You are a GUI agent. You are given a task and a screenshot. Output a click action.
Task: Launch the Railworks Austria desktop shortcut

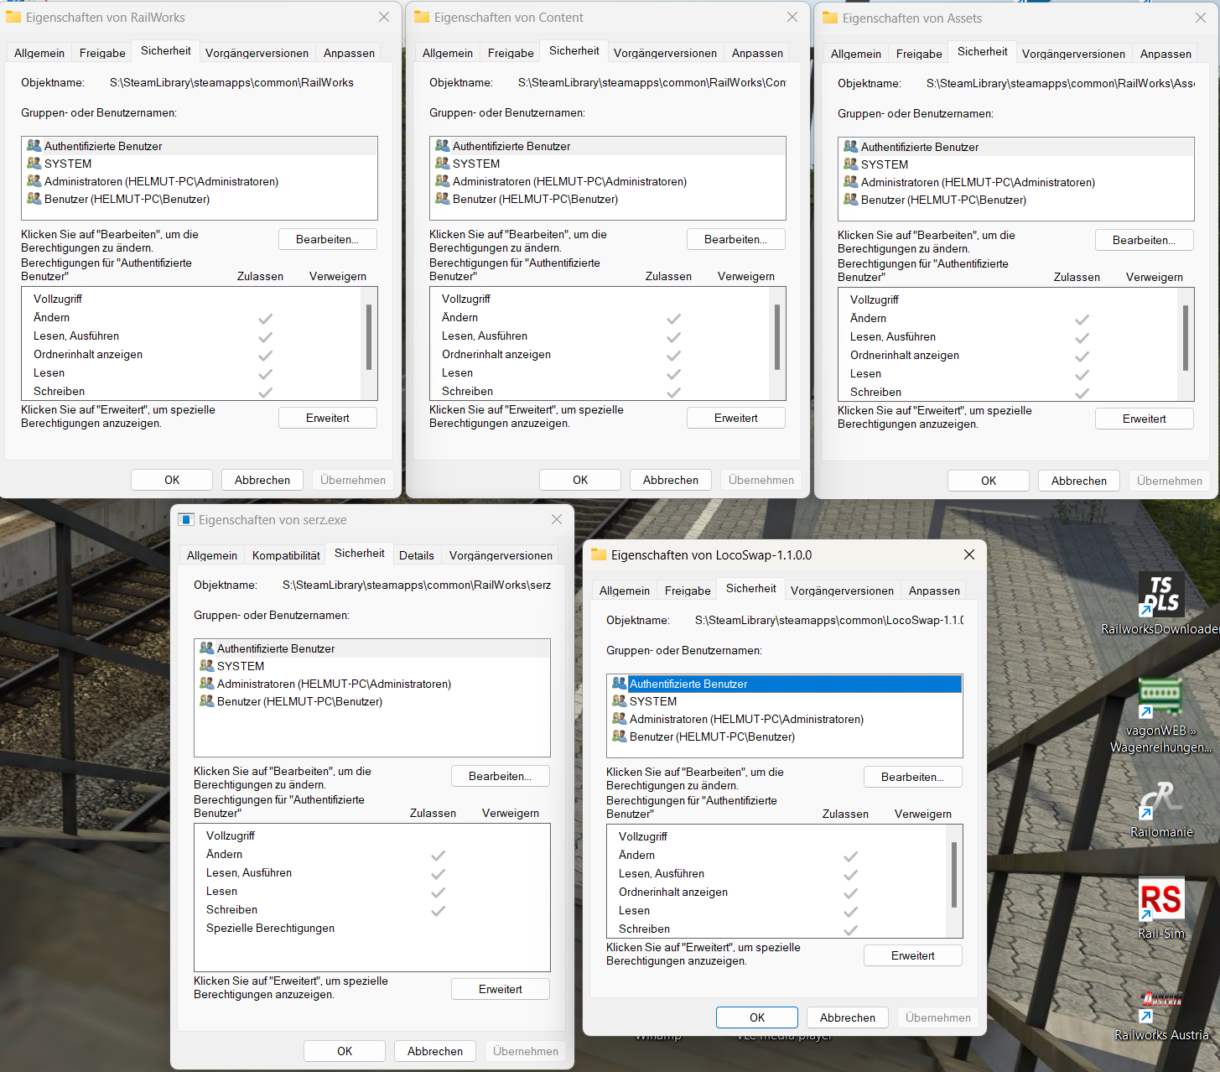click(1160, 1004)
